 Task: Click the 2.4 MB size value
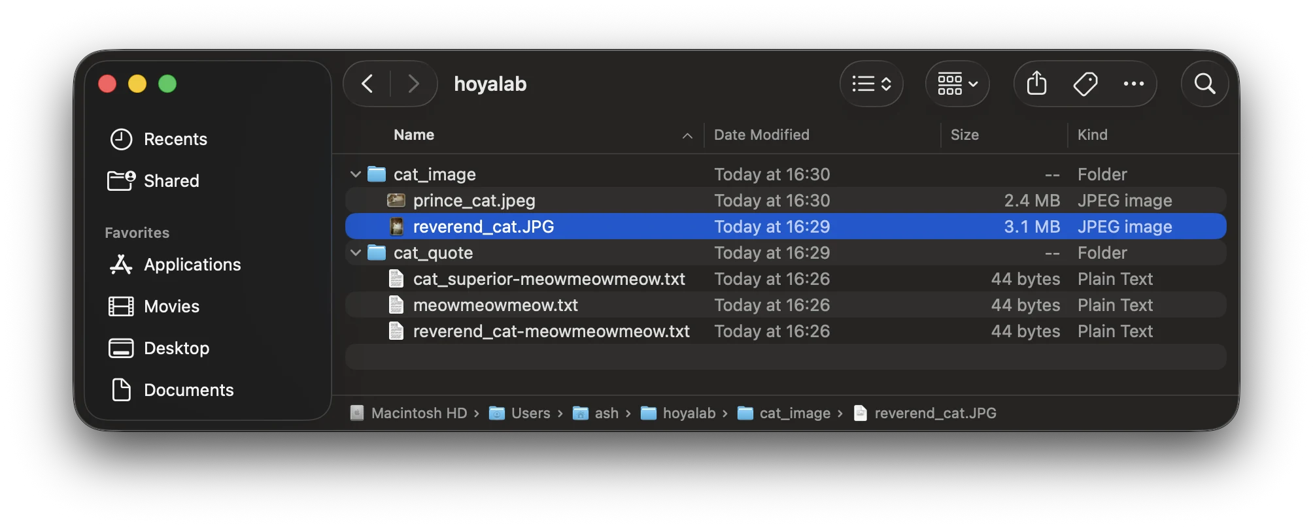point(1032,201)
